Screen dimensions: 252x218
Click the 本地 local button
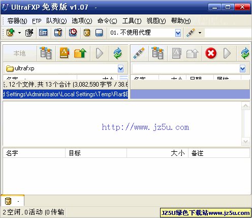[20, 53]
